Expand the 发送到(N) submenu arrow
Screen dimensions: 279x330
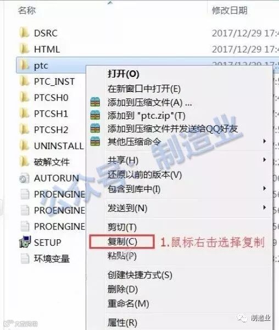[x=265, y=208]
